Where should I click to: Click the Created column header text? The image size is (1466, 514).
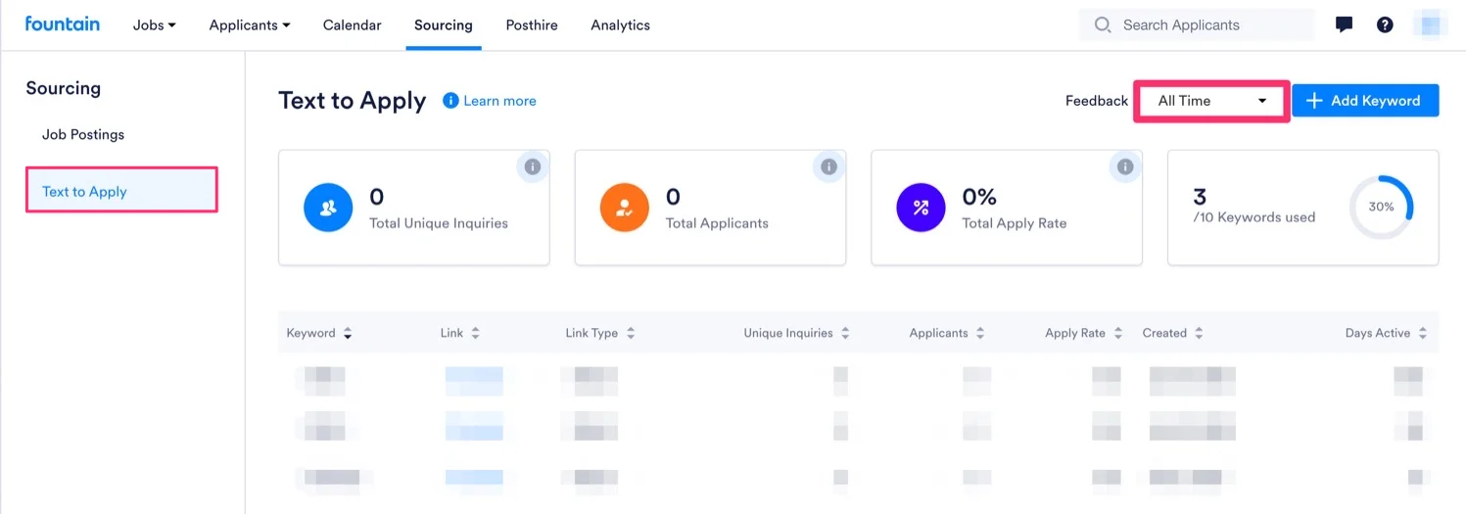tap(1164, 333)
